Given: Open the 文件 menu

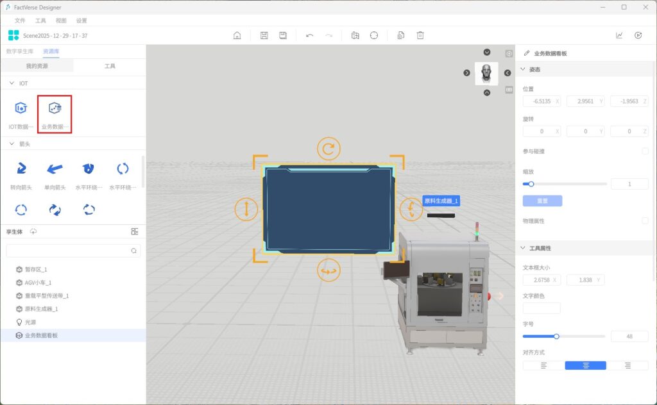Looking at the screenshot, I should point(20,21).
